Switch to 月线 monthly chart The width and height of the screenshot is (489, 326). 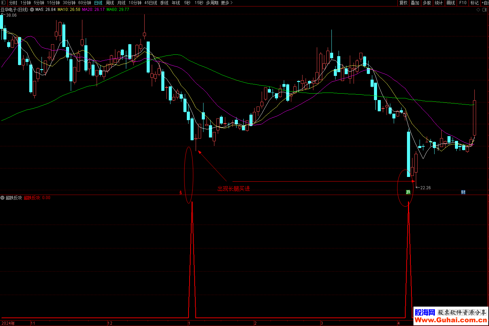tap(121, 3)
